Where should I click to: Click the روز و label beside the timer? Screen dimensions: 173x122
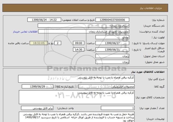coord(51,43)
